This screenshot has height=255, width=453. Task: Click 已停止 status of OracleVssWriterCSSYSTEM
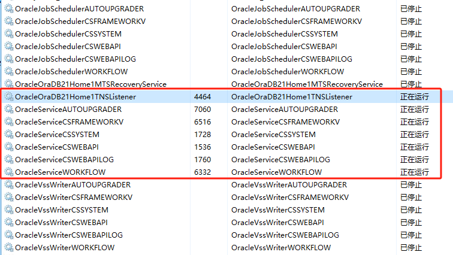[411, 210]
